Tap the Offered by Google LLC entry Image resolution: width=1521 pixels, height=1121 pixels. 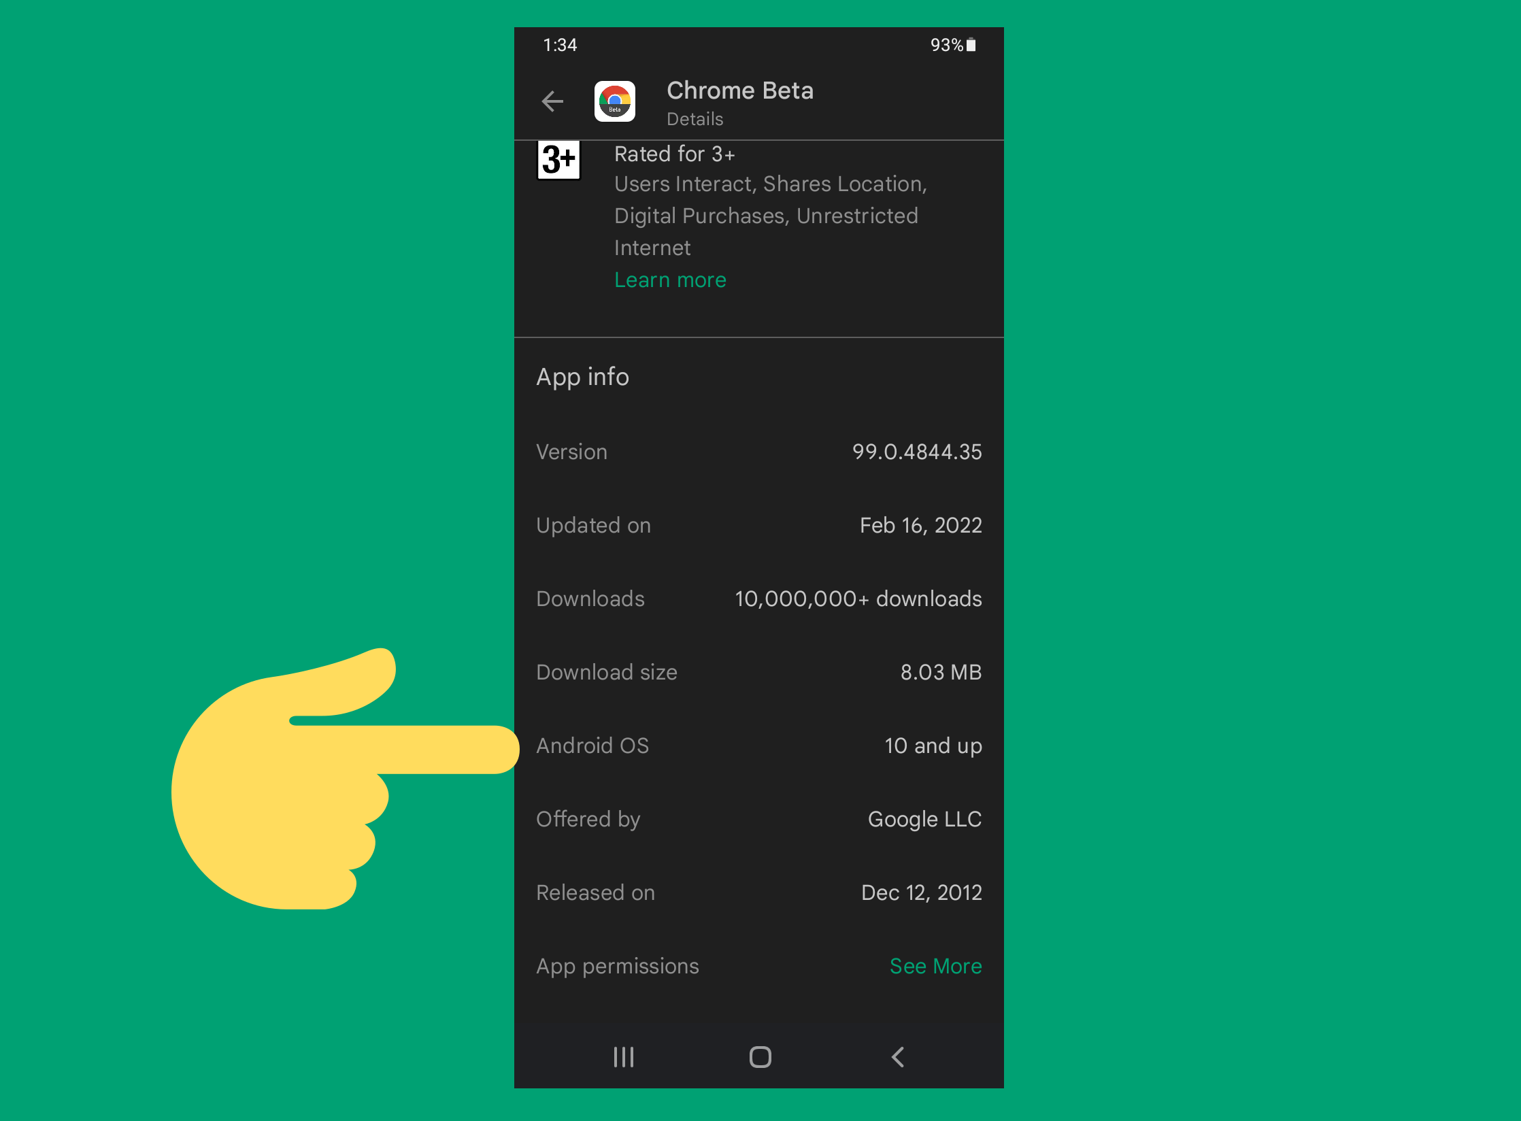(x=758, y=819)
